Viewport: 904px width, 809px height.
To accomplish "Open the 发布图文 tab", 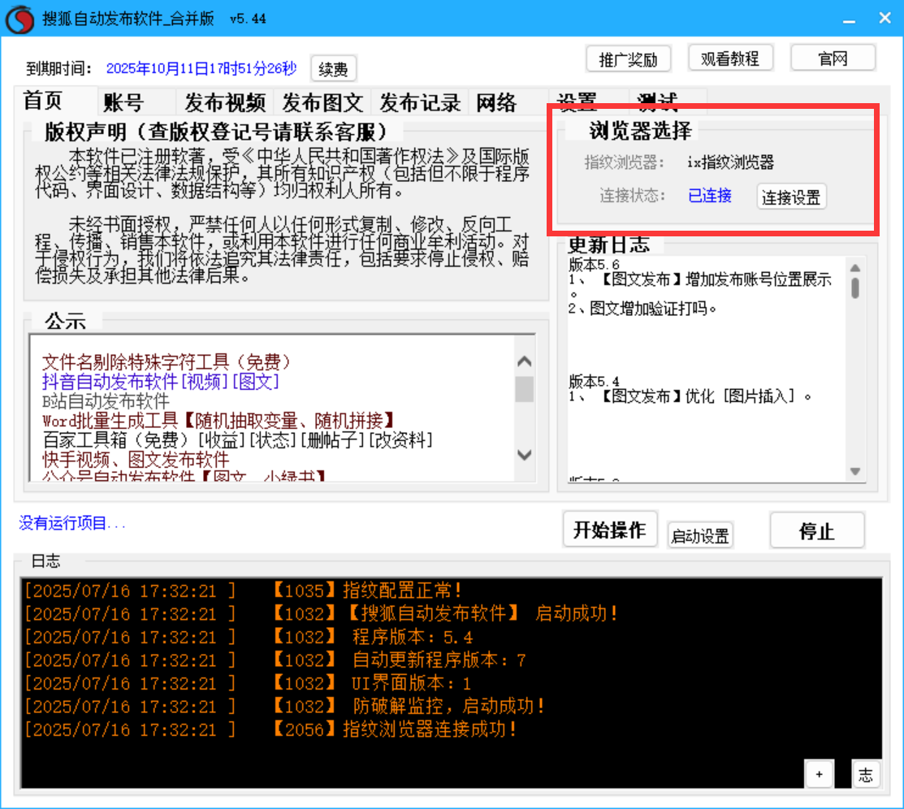I will click(x=322, y=102).
